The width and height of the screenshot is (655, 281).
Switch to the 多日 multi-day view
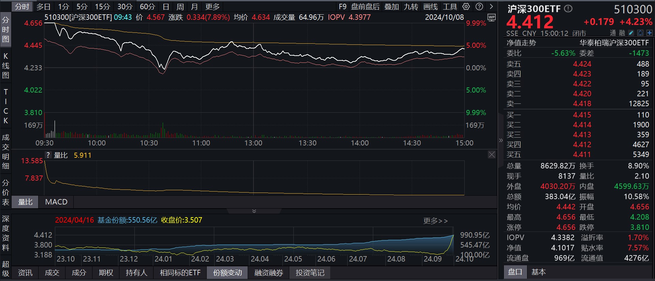coord(43,7)
